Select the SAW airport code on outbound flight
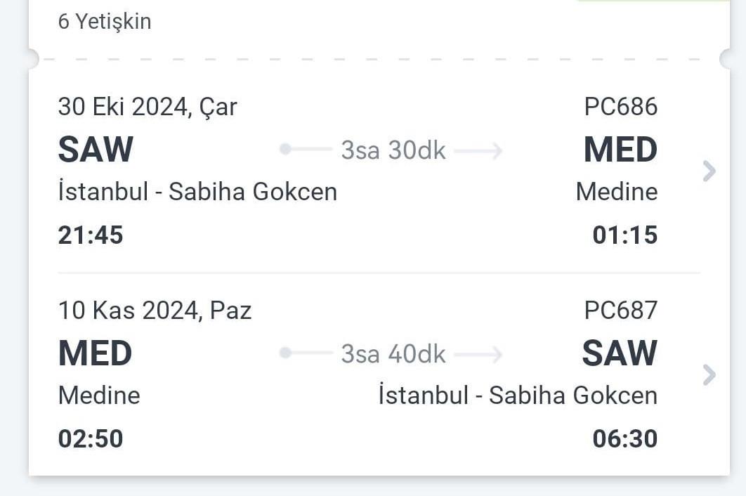 95,150
